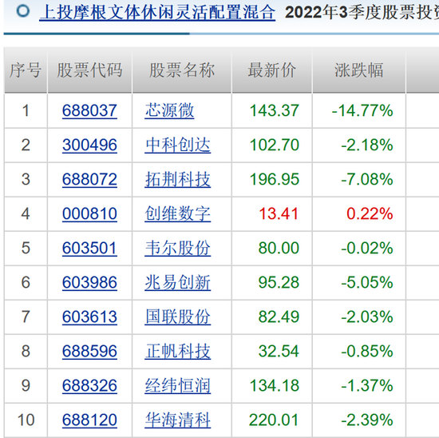The width and height of the screenshot is (439, 438).
Task: Select the red price 13.41
Action: (279, 213)
